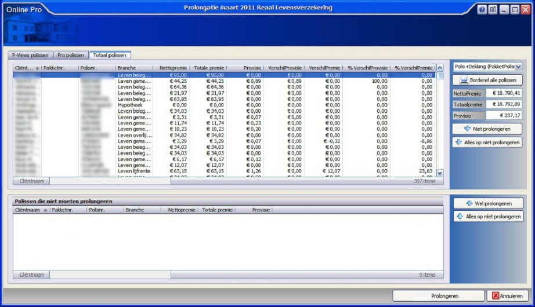Click the Provisie total value field
Image resolution: width=535 pixels, height=307 pixels.
pos(504,115)
